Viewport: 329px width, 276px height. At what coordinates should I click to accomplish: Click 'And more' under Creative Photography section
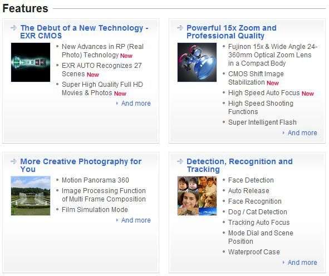click(136, 220)
